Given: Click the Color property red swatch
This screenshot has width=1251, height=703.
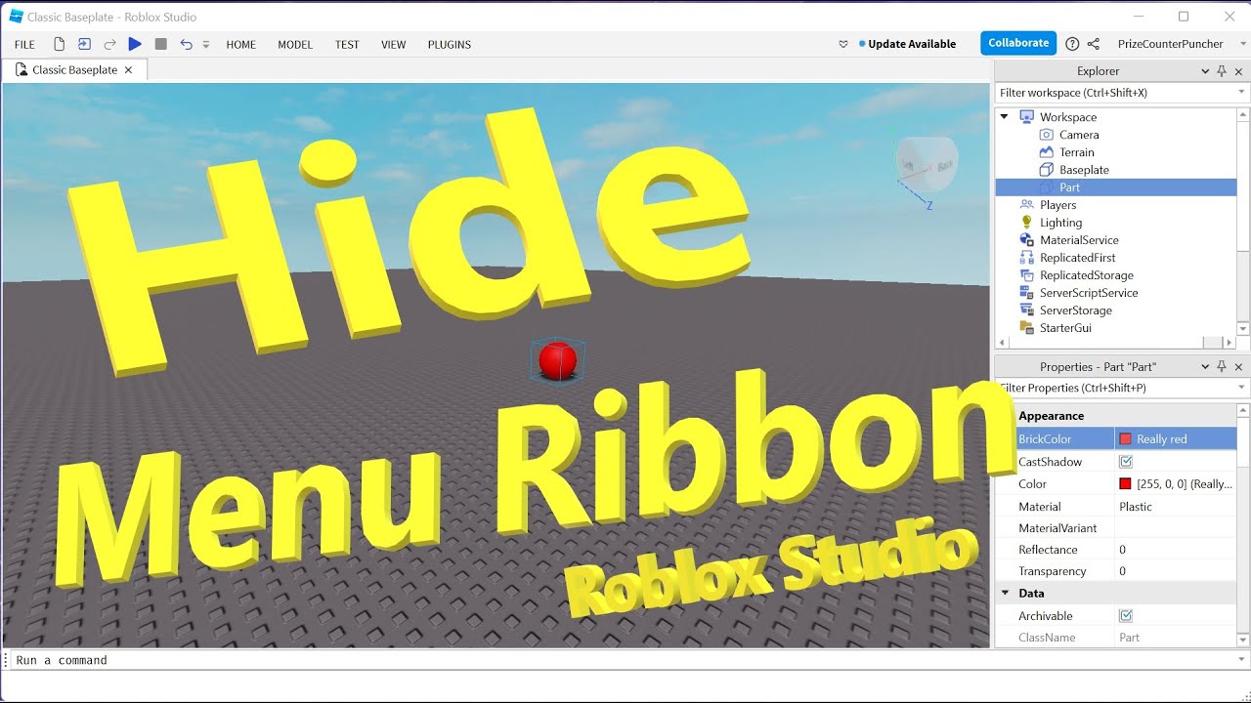Looking at the screenshot, I should pyautogui.click(x=1125, y=484).
